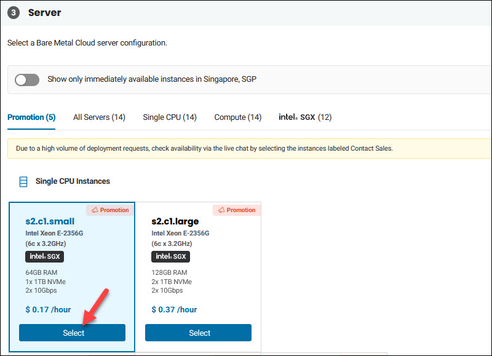Click the Intel SGX badge on s2.c1.large
492x356 pixels.
171,256
